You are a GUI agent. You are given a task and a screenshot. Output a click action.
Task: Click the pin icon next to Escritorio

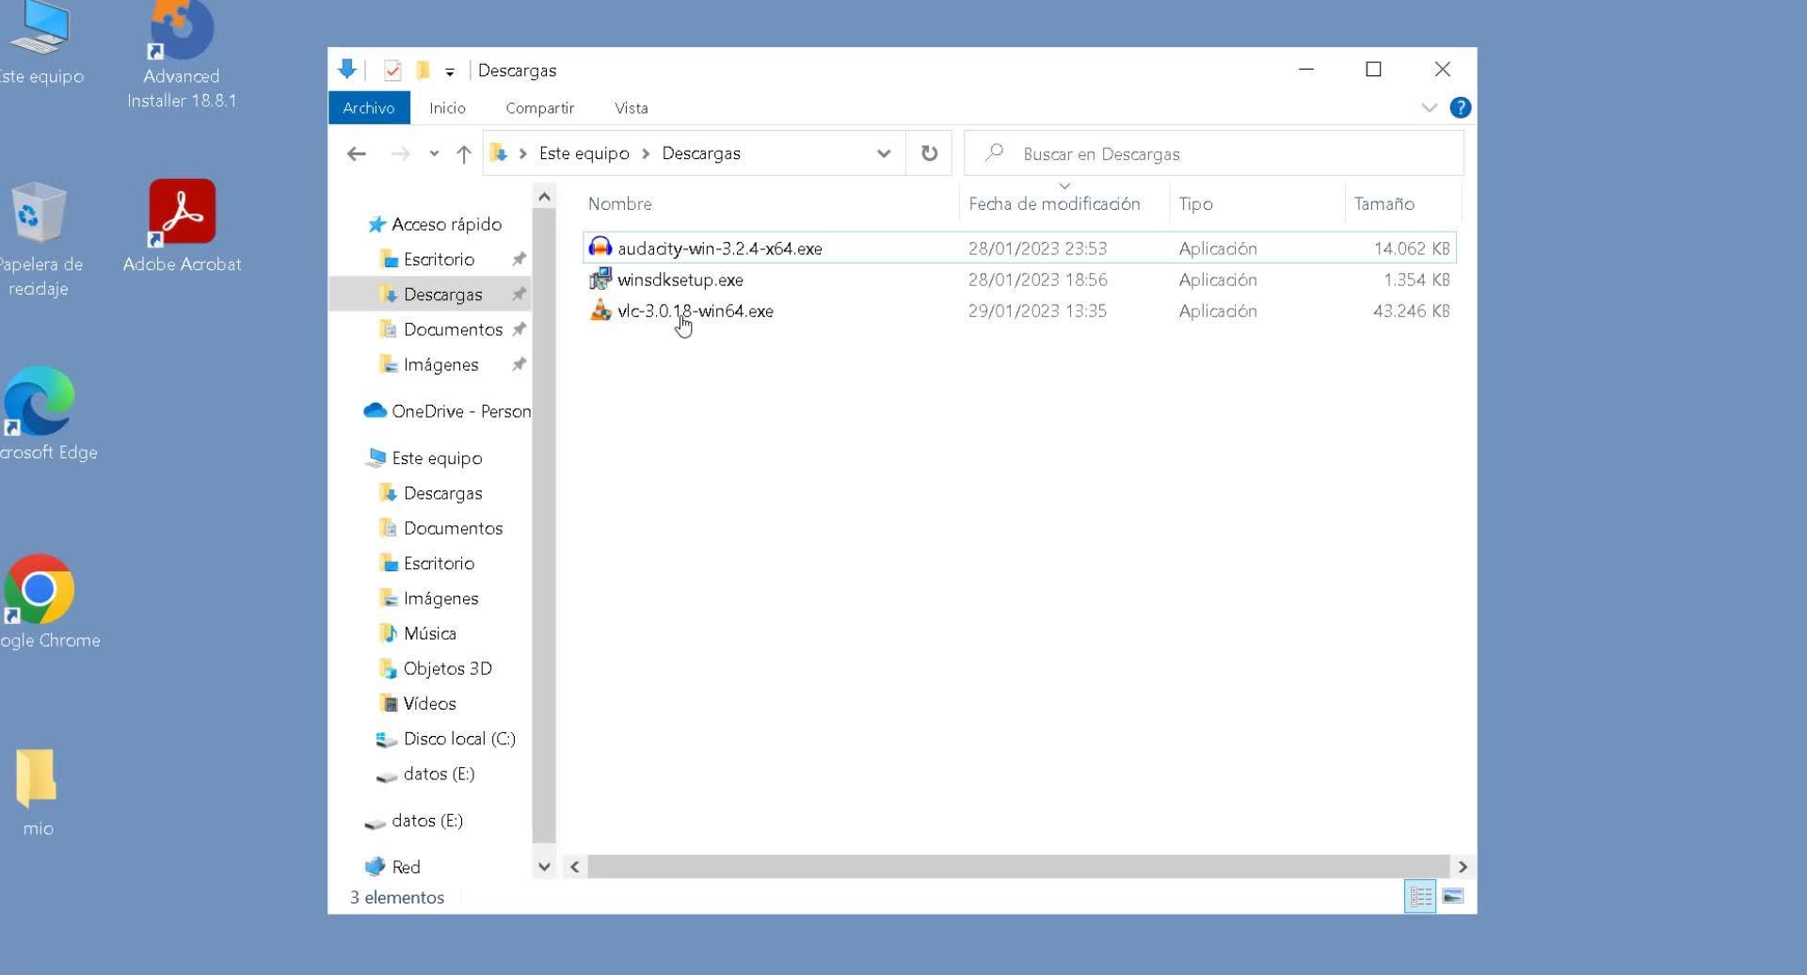(519, 259)
